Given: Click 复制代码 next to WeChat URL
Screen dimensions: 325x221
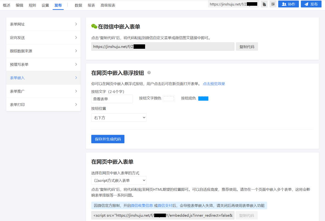Looking at the screenshot, I should (247, 47).
